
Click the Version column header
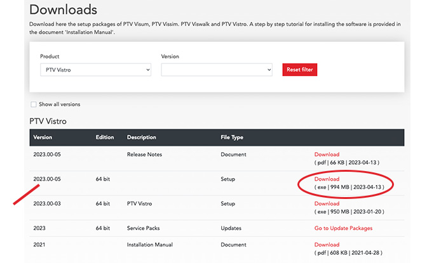43,137
